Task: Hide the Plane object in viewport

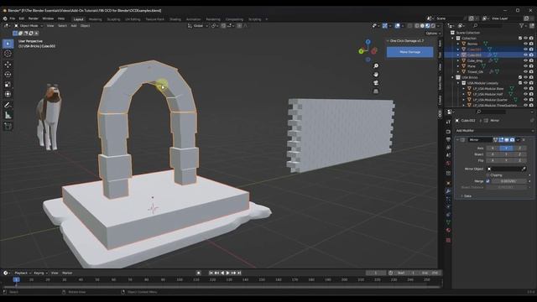Action: point(525,66)
